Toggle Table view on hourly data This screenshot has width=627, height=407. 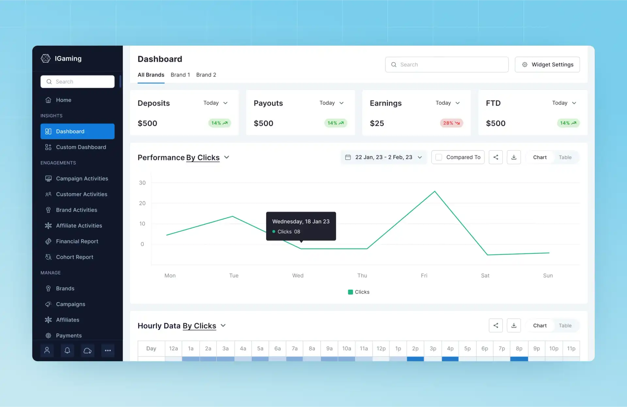[565, 326]
